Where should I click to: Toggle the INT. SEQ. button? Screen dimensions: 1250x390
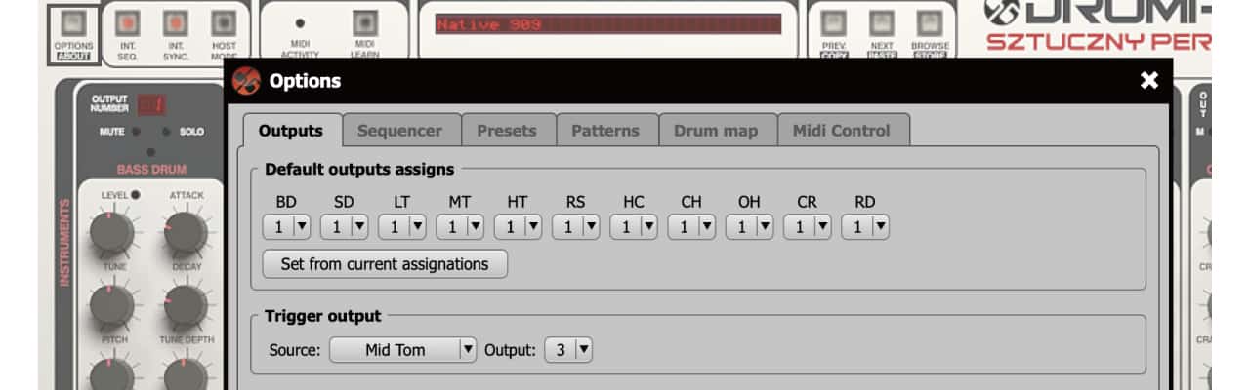coord(127,21)
